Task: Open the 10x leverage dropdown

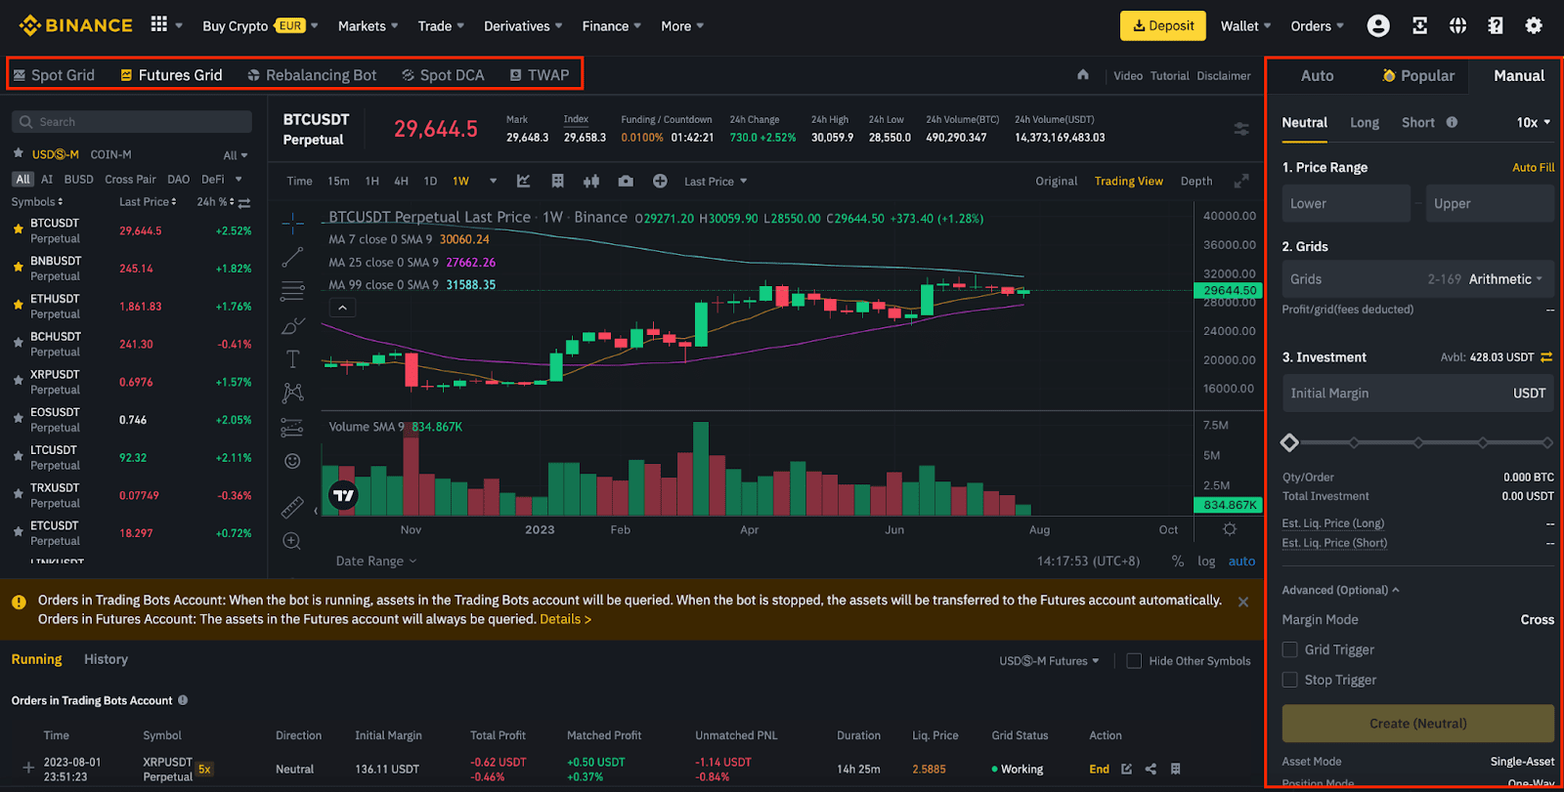Action: [x=1533, y=122]
